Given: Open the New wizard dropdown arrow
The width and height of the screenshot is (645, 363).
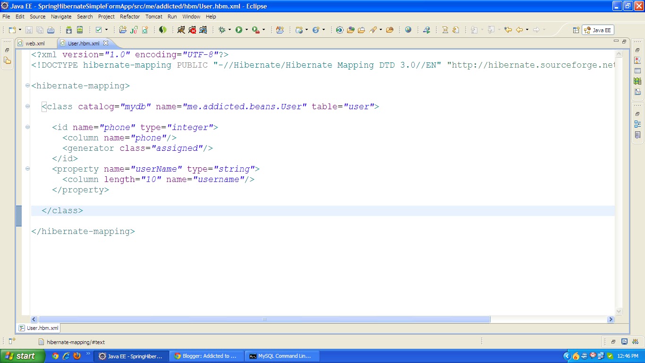Looking at the screenshot, I should 19,29.
